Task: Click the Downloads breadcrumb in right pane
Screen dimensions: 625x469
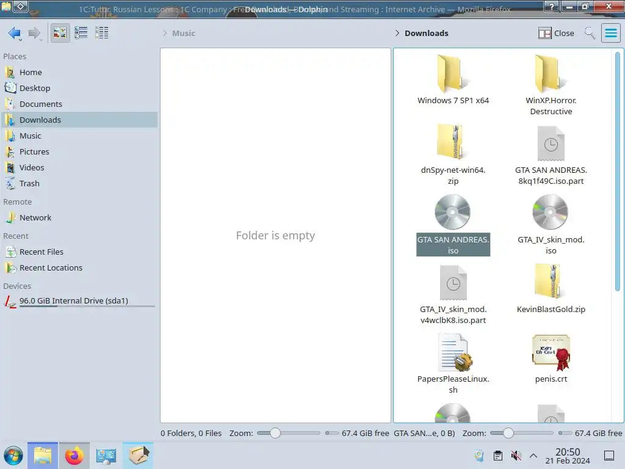Action: click(x=427, y=33)
